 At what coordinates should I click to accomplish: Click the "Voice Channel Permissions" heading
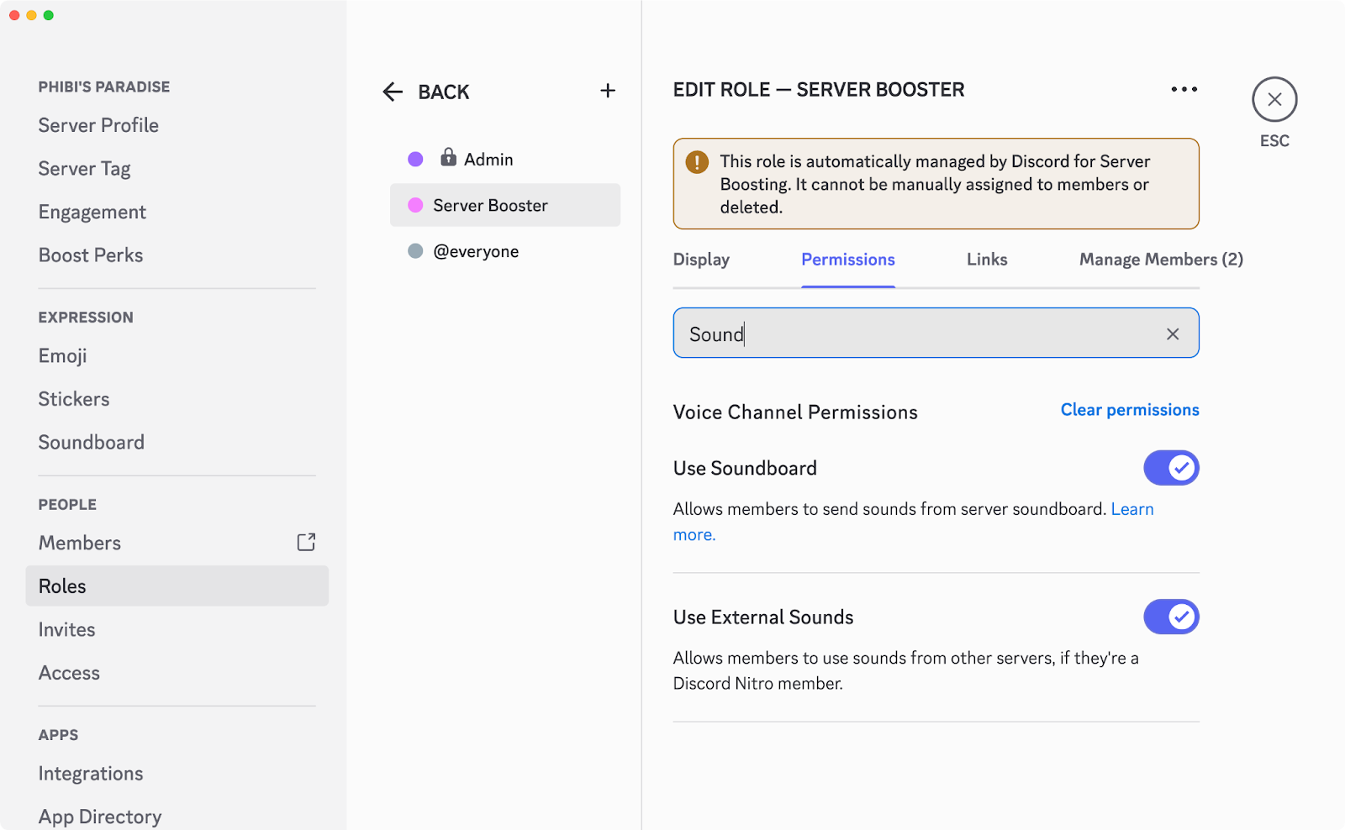click(x=795, y=412)
